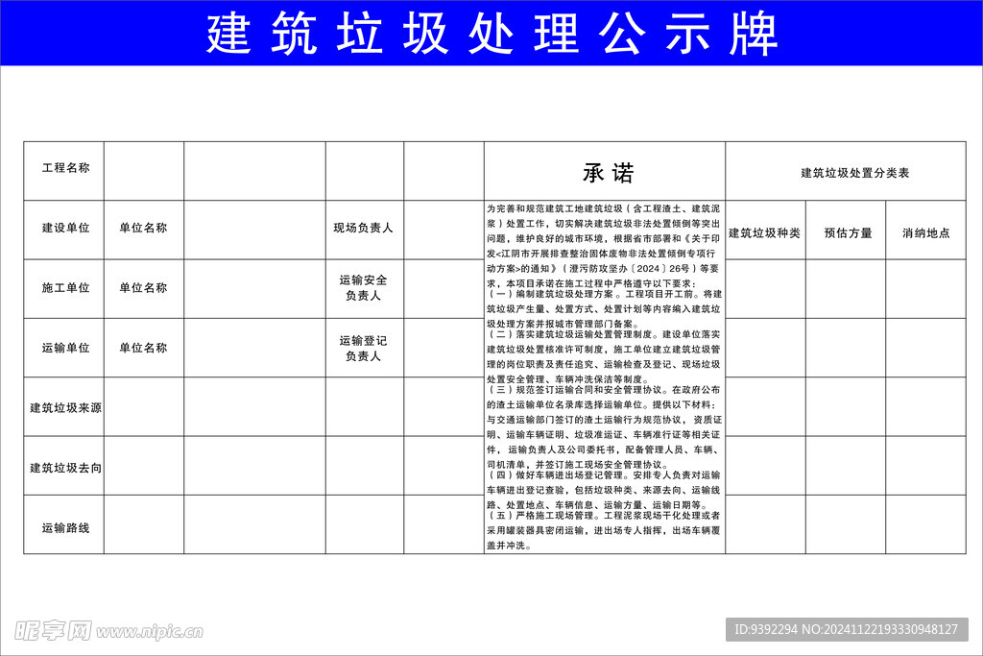
Task: Click the paragraph starting （二）落实建筑垃圾运输处置管理制度
Action: click(x=605, y=357)
